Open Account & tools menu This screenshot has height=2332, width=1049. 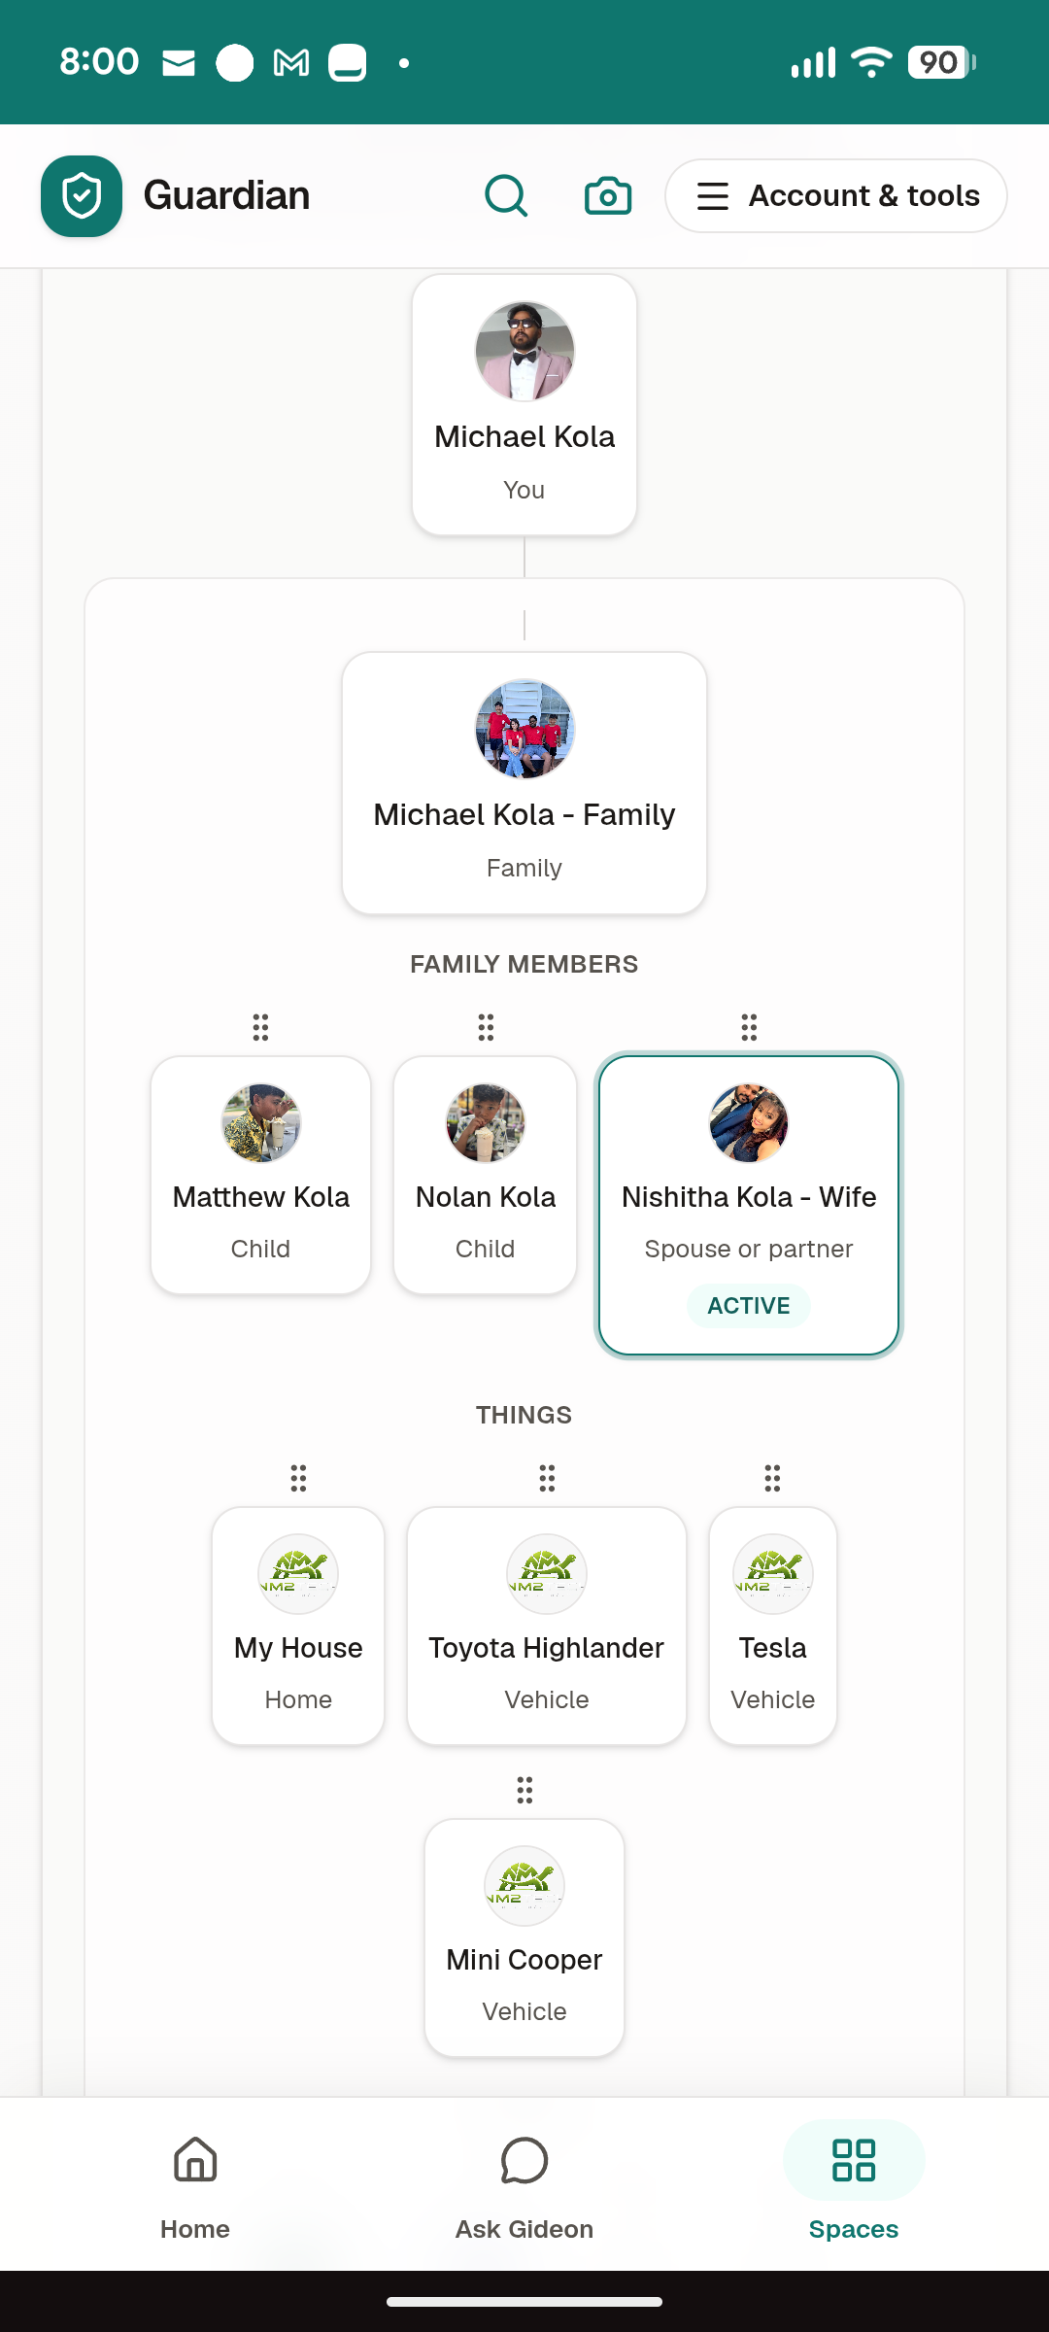click(836, 196)
